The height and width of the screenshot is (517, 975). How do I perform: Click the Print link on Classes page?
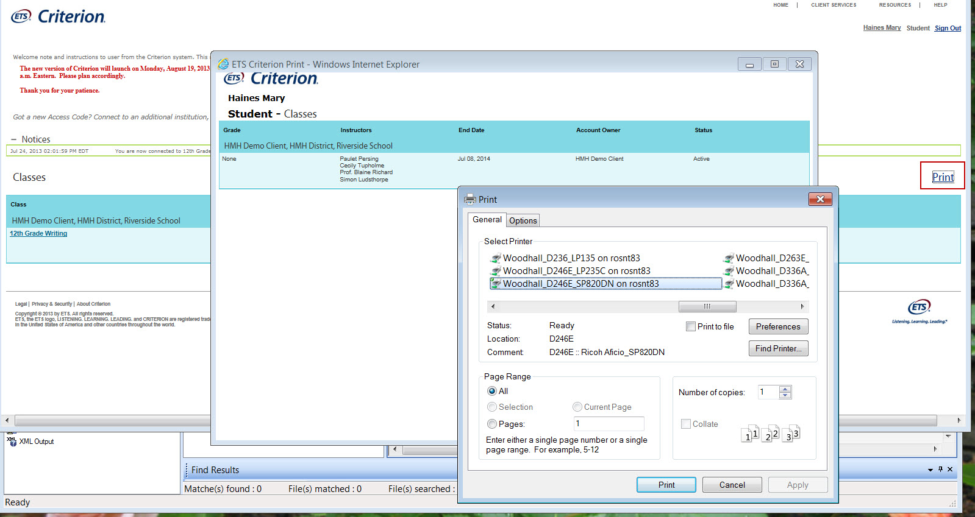click(x=943, y=177)
